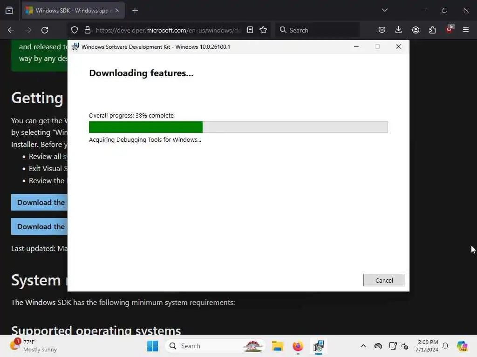Go forward in Firefox history
This screenshot has height=357, width=477.
(28, 30)
